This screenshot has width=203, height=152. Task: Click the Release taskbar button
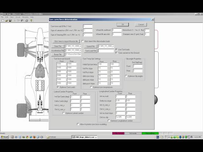coord(58,137)
